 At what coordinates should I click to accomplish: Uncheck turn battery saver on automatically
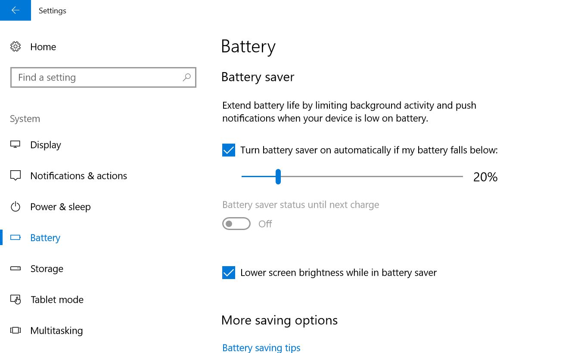tap(228, 150)
